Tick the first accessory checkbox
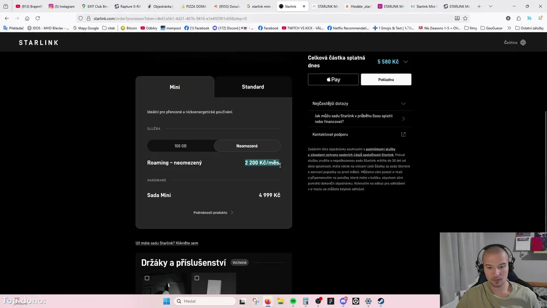 pos(147,278)
